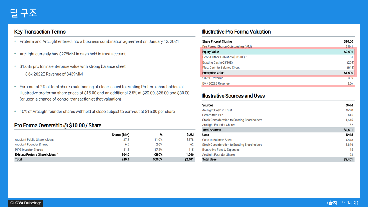Viewport: 368px width, 207px height.
Task: Click the '$2,401' Equity Value amount
Action: [348, 52]
